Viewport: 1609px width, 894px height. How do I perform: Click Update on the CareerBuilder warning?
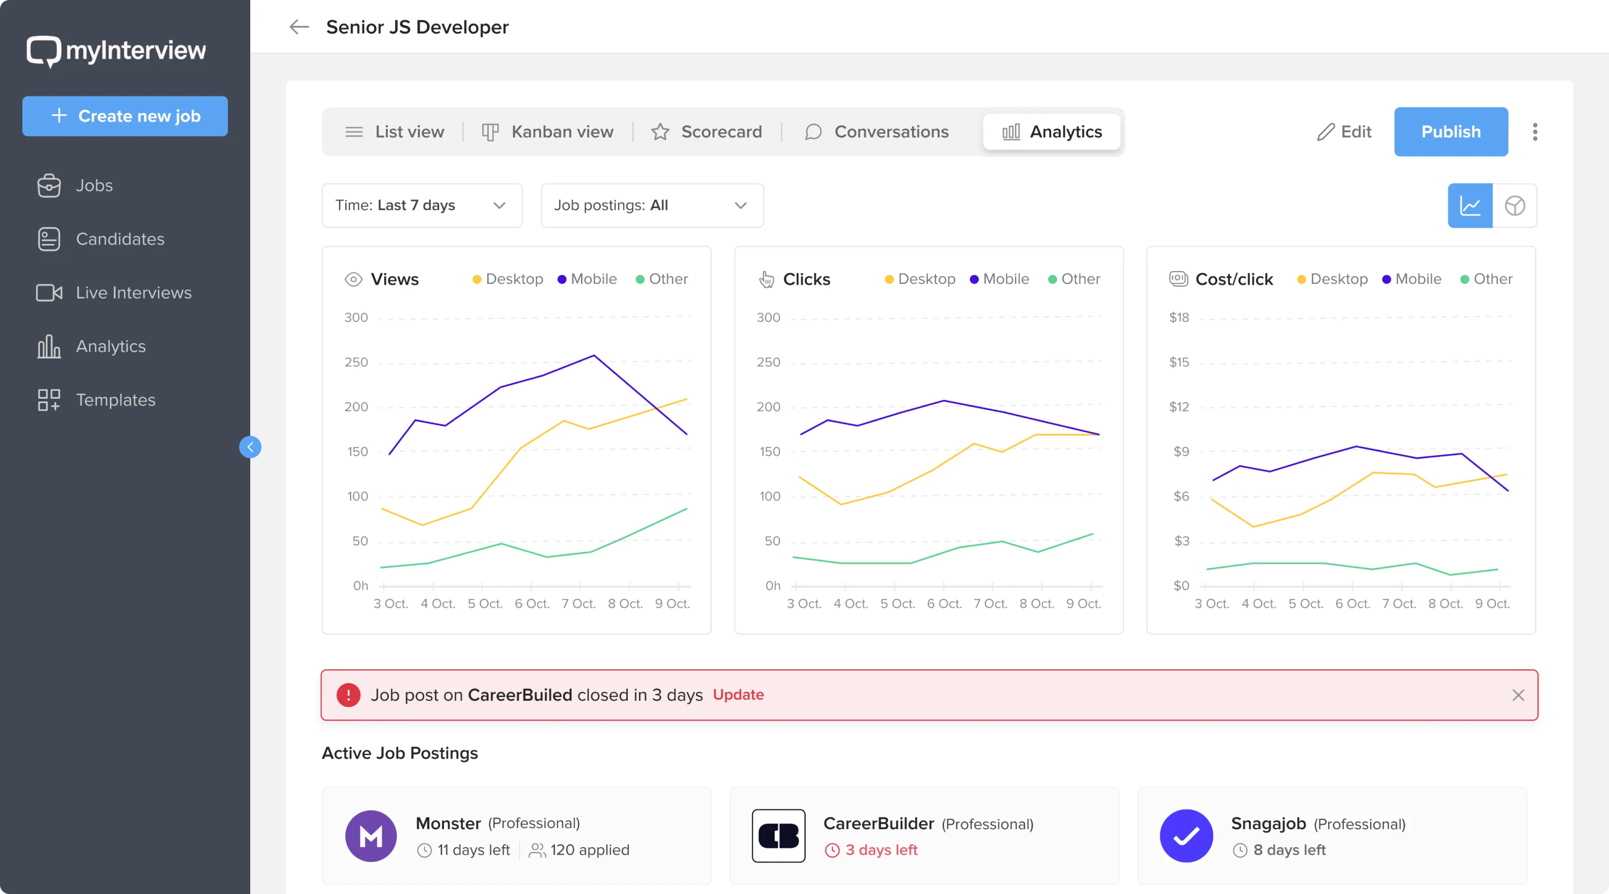[738, 695]
